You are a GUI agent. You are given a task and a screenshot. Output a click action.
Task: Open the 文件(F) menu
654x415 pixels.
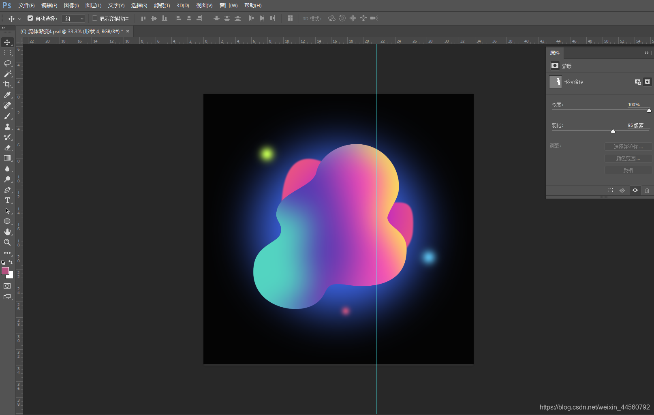pyautogui.click(x=26, y=6)
